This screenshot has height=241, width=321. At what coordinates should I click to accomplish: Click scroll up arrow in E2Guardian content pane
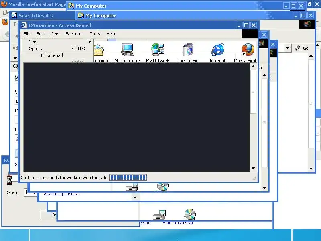(x=253, y=66)
